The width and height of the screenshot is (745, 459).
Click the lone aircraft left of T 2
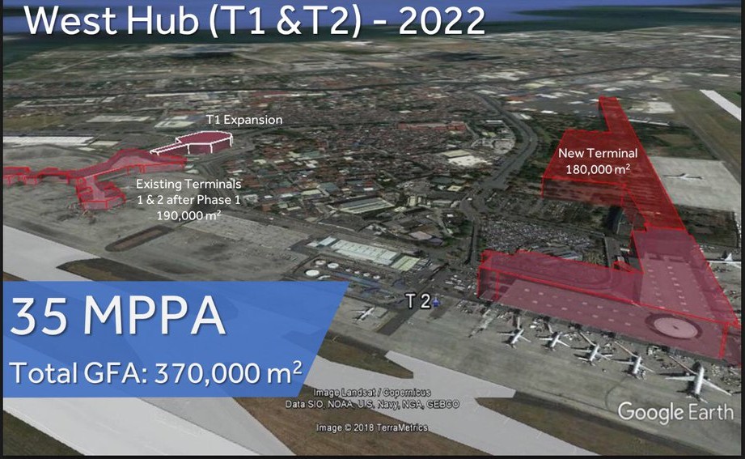click(366, 312)
